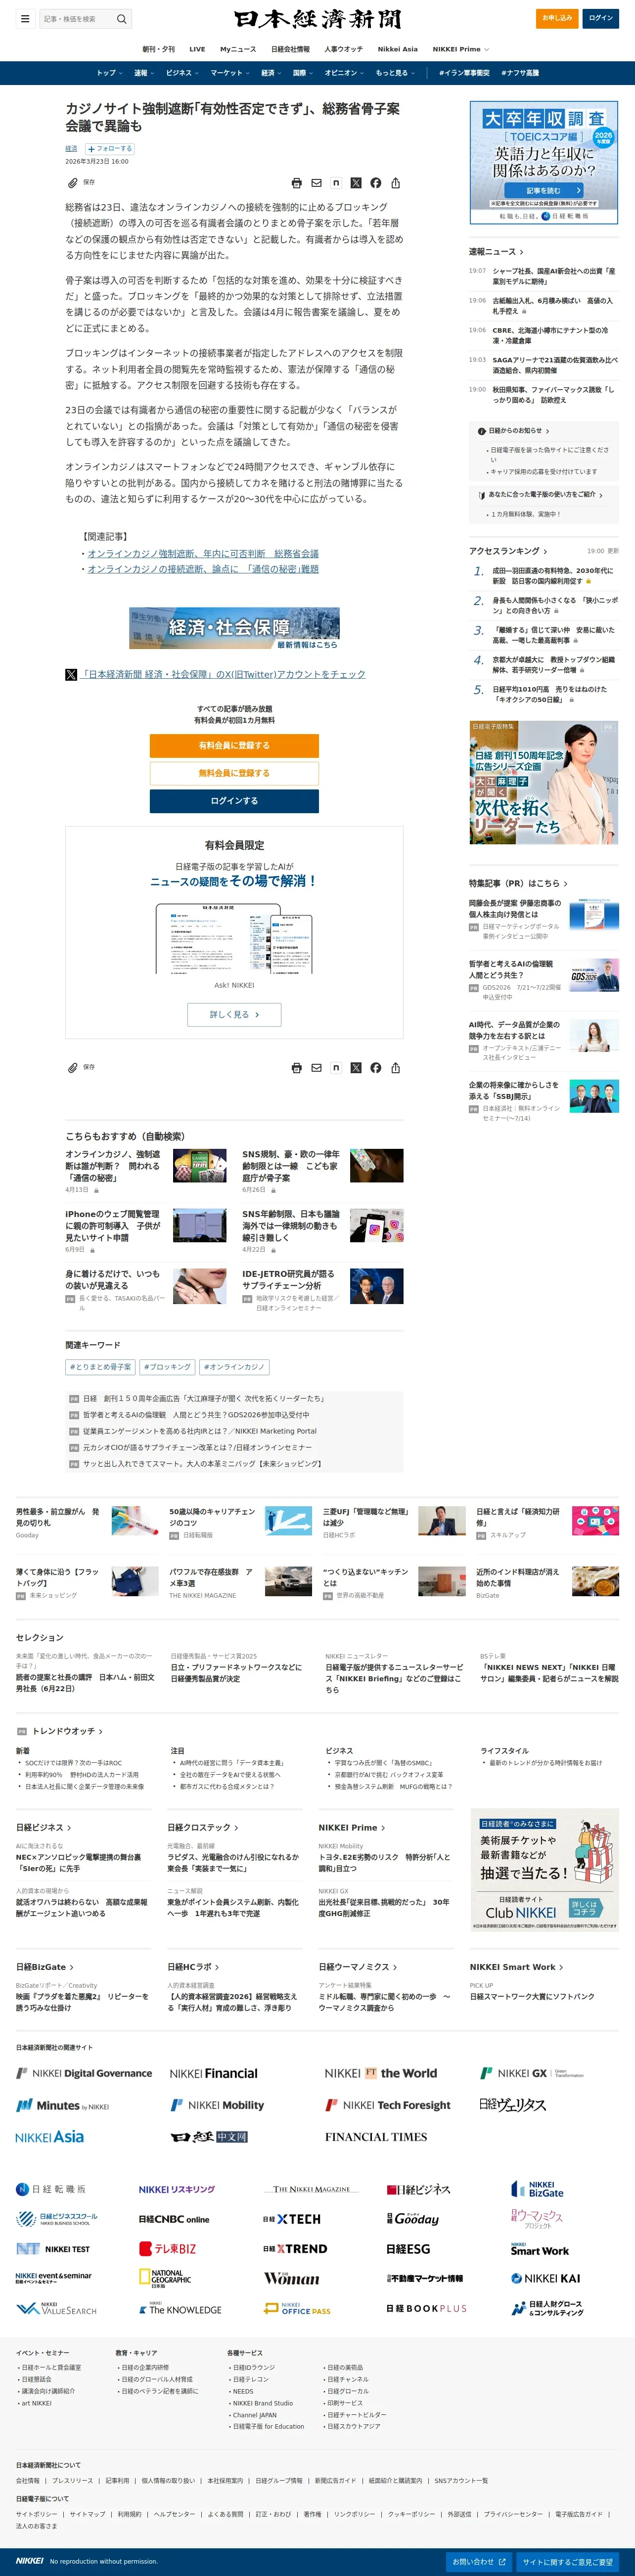Open the Myニュース menu item
The width and height of the screenshot is (635, 2576).
(238, 49)
